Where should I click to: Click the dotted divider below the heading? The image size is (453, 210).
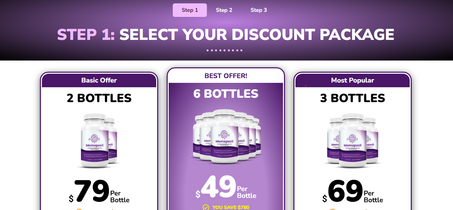click(224, 50)
